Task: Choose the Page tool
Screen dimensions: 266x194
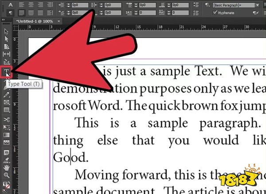Action: point(6,47)
